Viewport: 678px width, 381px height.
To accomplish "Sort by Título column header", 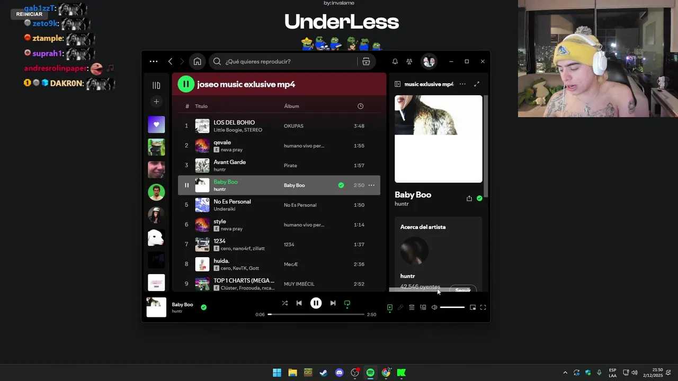I will tap(201, 106).
